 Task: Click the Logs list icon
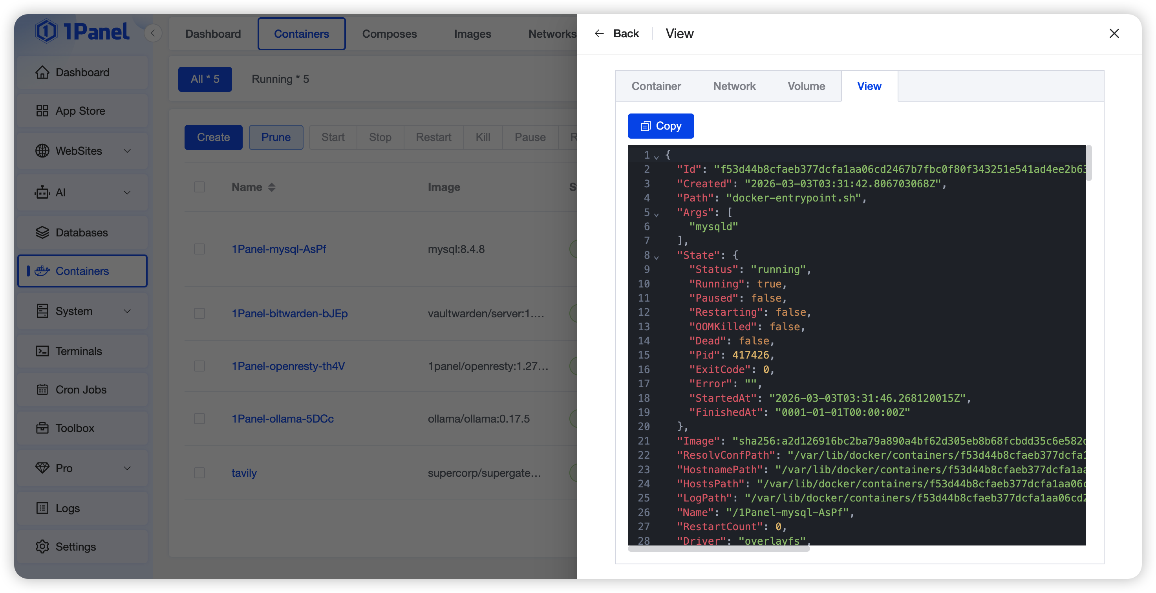point(42,508)
